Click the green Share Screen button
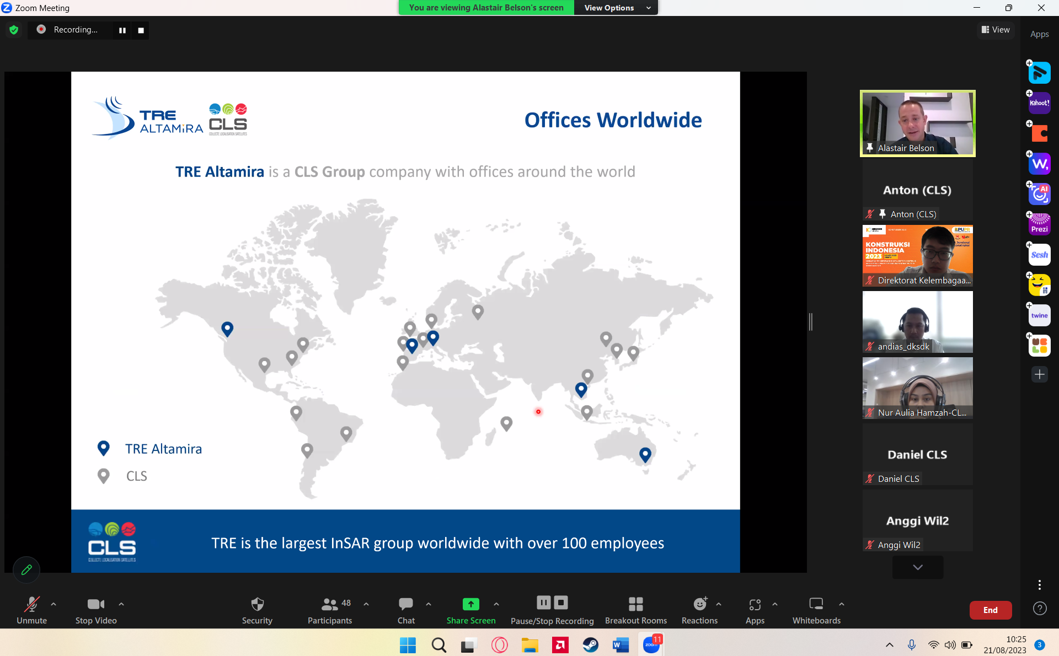The width and height of the screenshot is (1059, 656). point(471,610)
